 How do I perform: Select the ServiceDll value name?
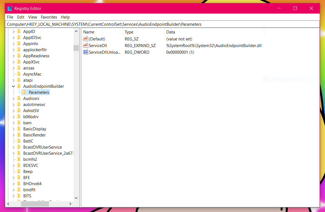click(x=98, y=46)
